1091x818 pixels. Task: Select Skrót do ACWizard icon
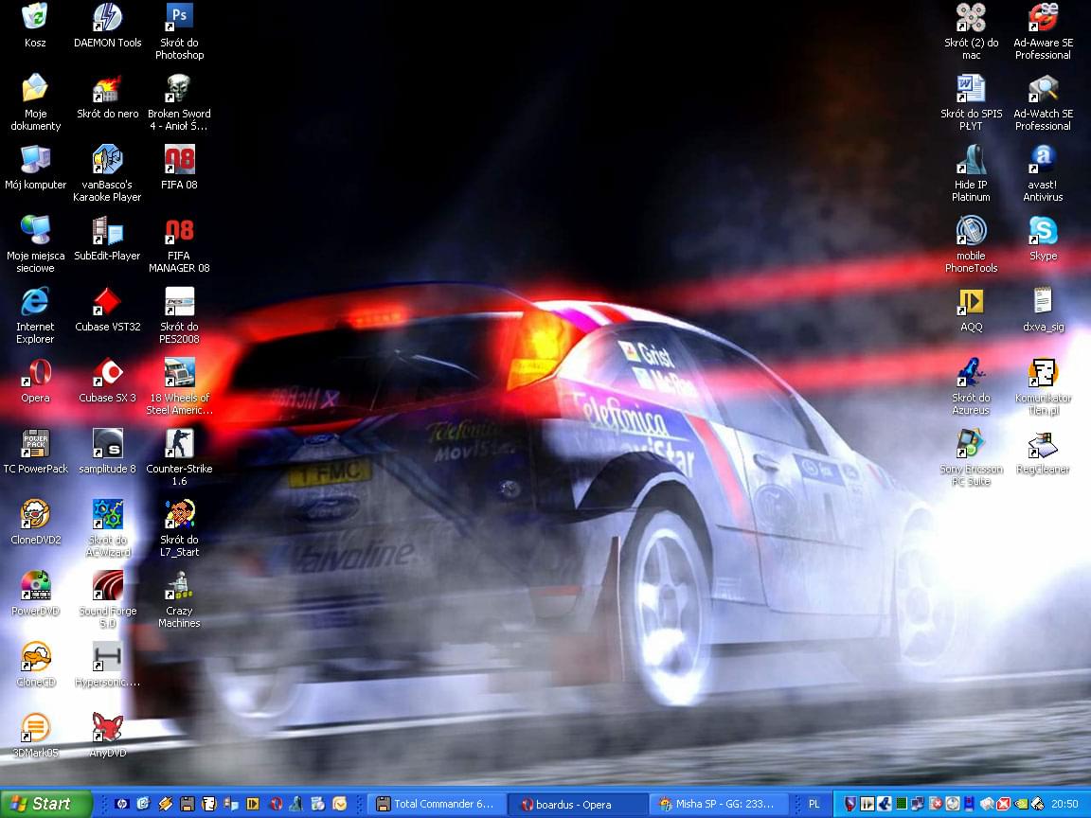107,528
